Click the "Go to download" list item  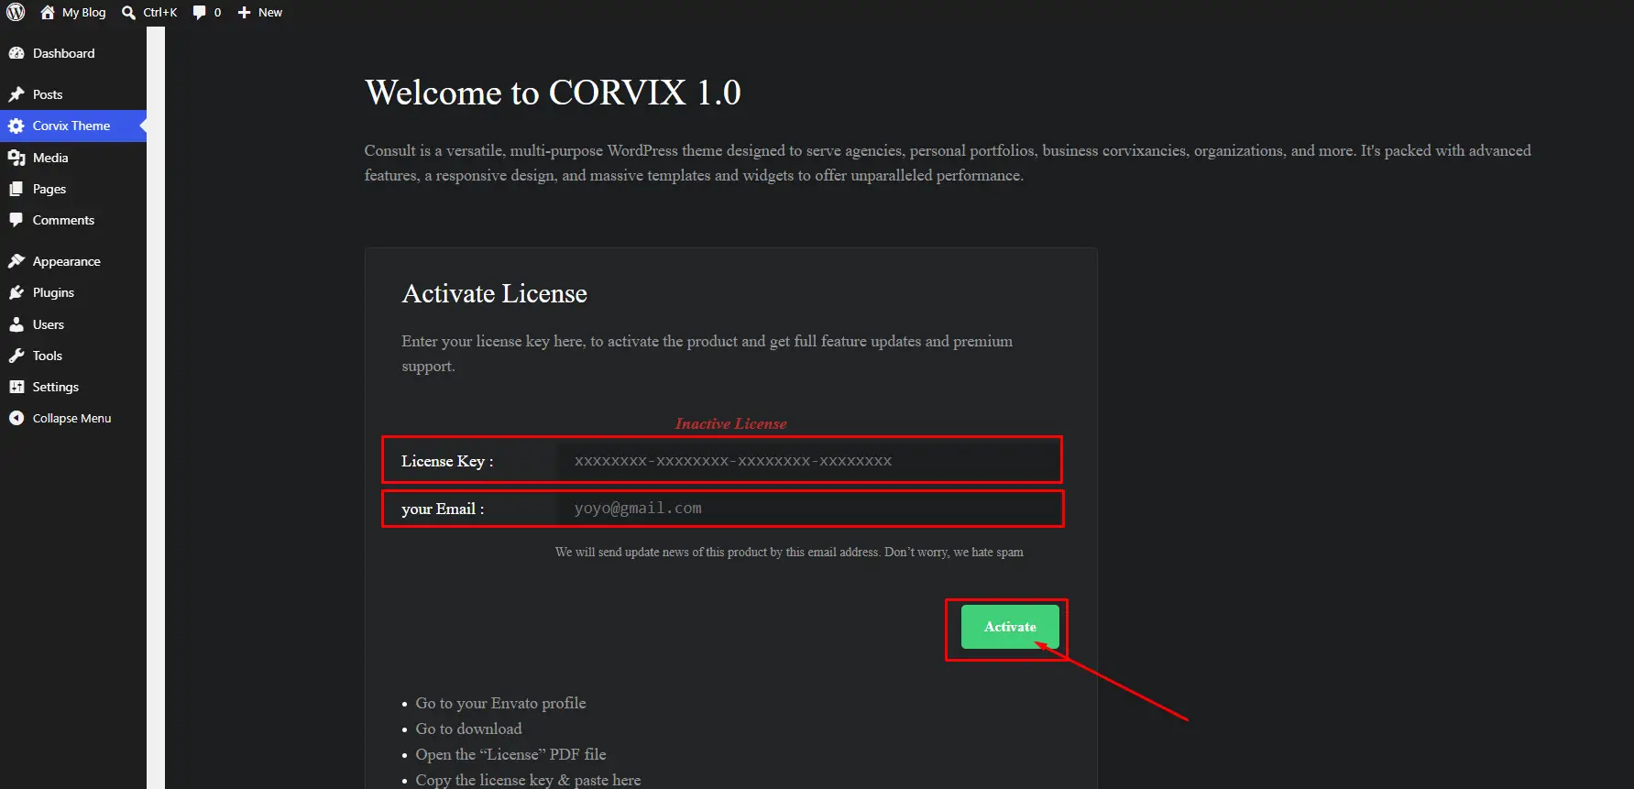(x=468, y=729)
